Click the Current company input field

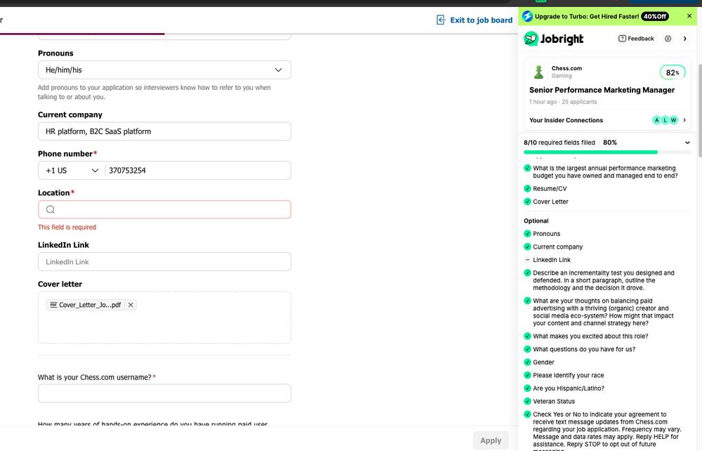click(164, 131)
